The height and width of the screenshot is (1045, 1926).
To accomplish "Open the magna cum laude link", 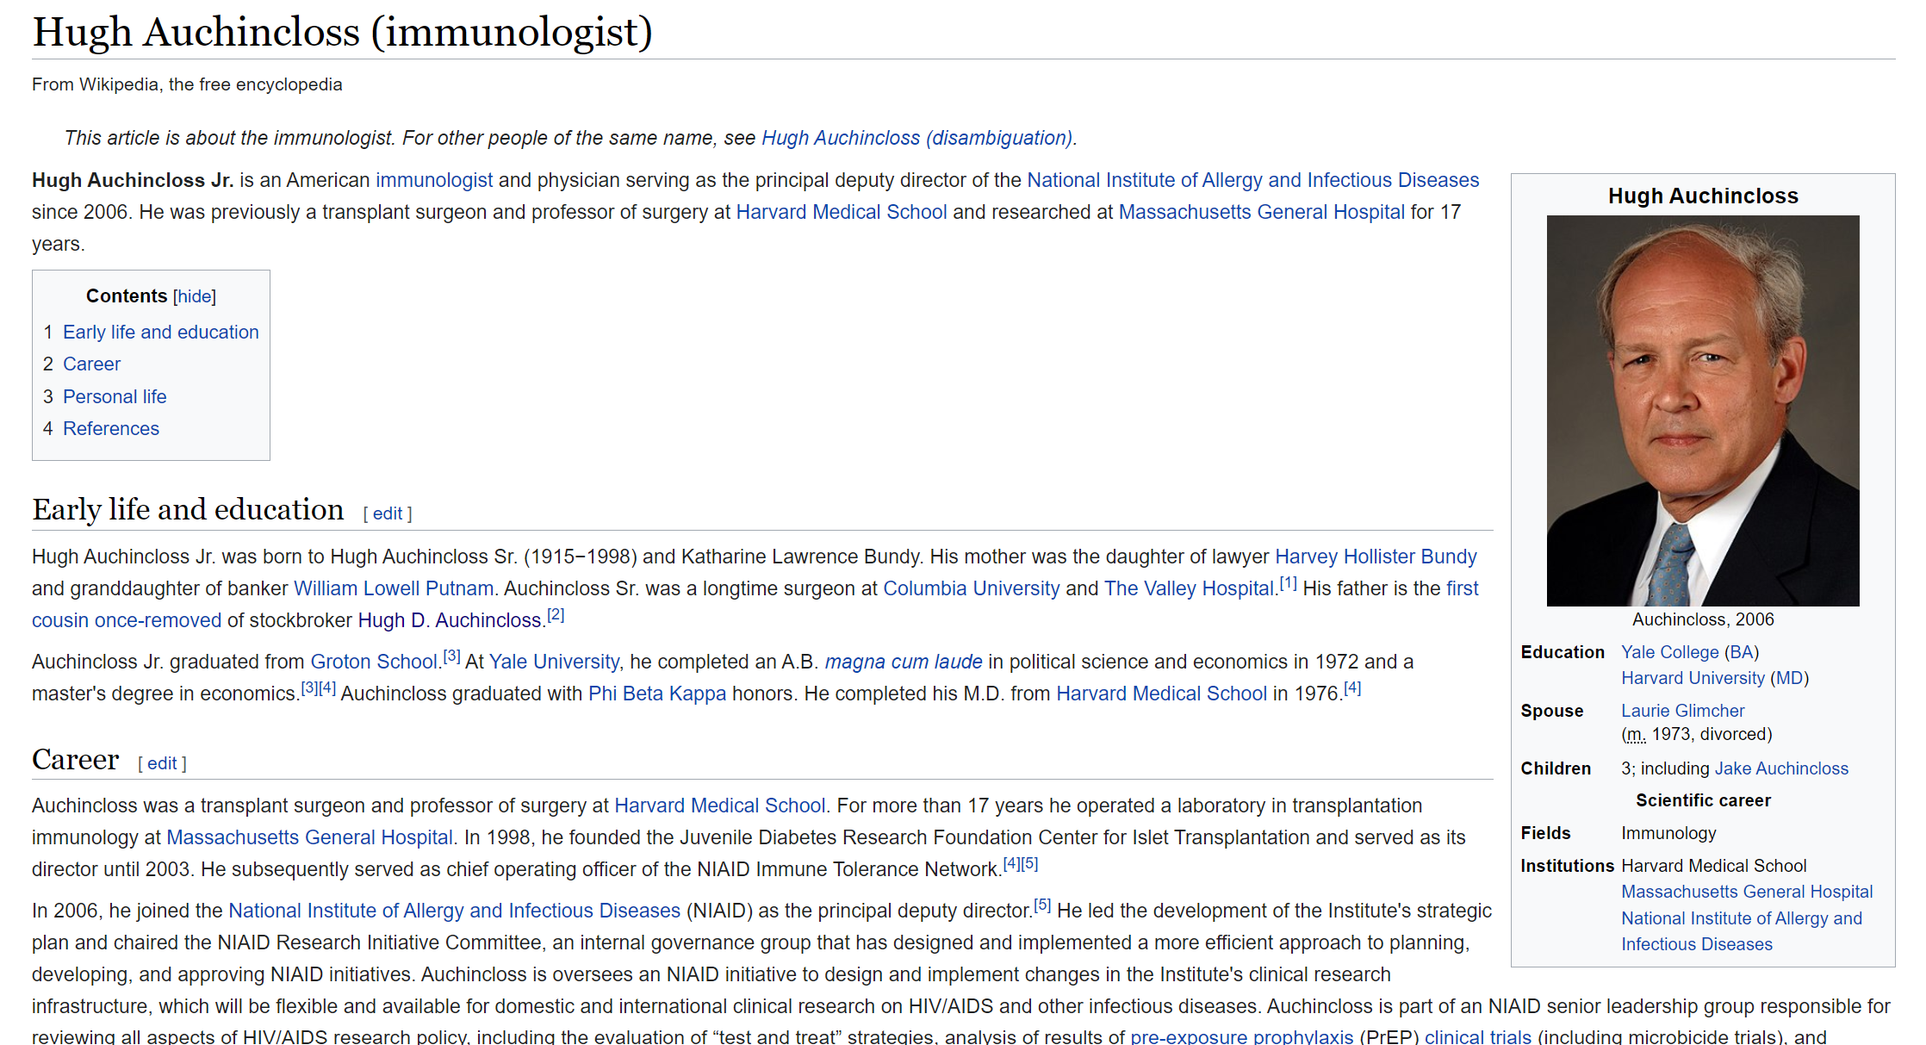I will click(x=904, y=662).
